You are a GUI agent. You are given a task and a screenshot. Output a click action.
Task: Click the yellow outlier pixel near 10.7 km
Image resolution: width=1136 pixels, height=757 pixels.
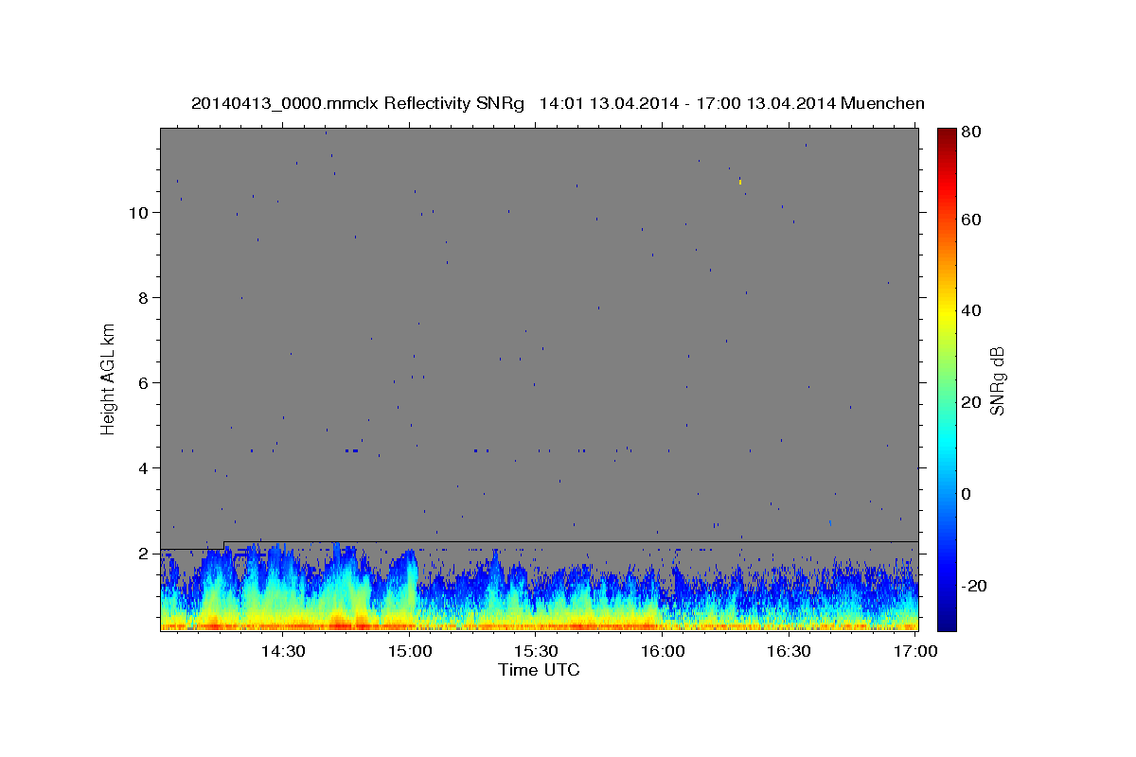coord(739,181)
